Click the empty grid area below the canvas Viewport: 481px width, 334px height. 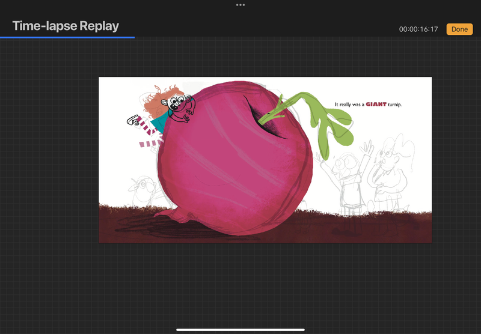240,282
